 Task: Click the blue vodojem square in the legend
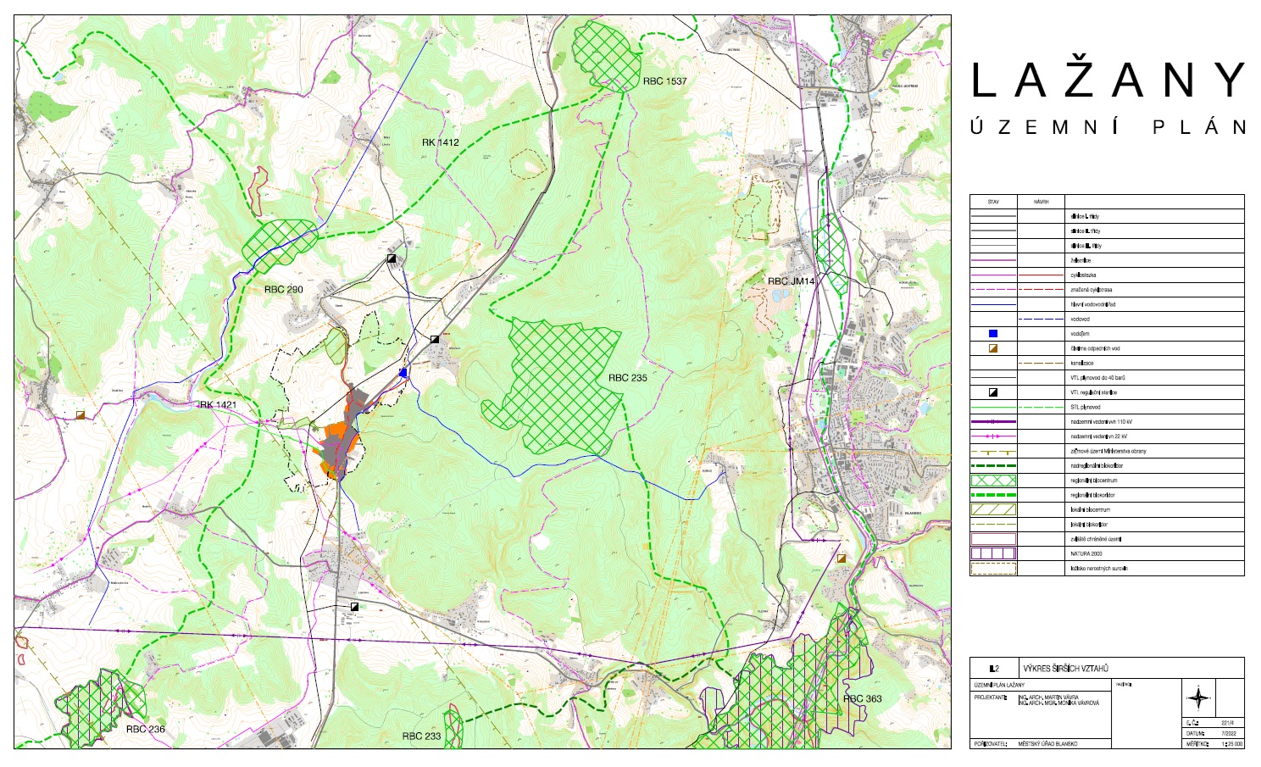tap(993, 334)
